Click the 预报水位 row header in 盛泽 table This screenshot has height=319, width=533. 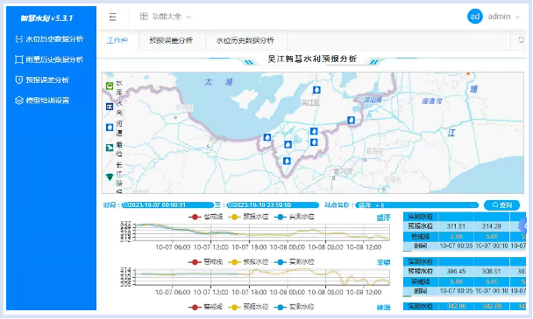pyautogui.click(x=421, y=226)
